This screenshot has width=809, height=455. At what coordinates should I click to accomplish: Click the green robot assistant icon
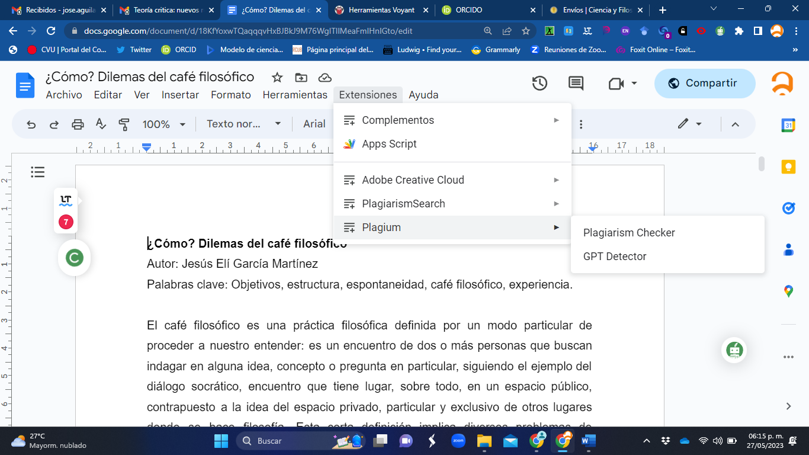click(x=735, y=350)
